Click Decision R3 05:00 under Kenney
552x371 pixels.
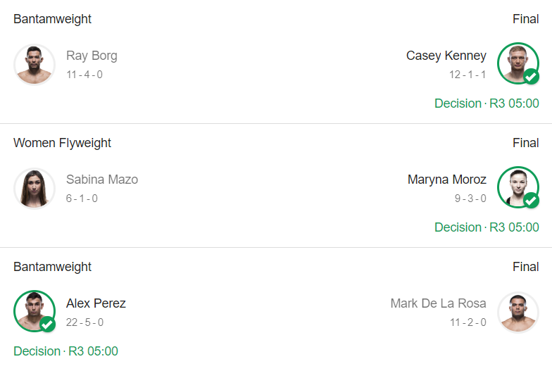(x=487, y=103)
